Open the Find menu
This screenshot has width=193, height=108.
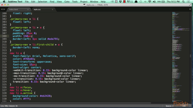pyautogui.click(x=52, y=1)
